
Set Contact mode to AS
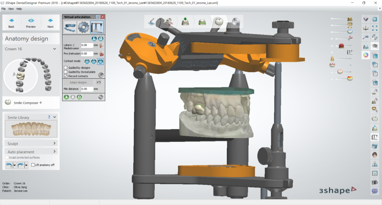tap(100, 62)
